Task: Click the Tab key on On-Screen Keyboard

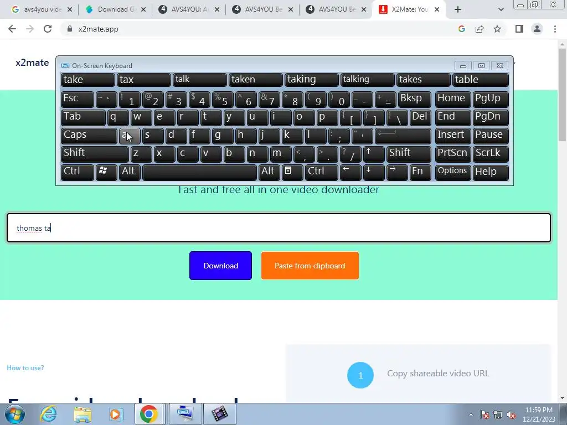Action: [83, 117]
